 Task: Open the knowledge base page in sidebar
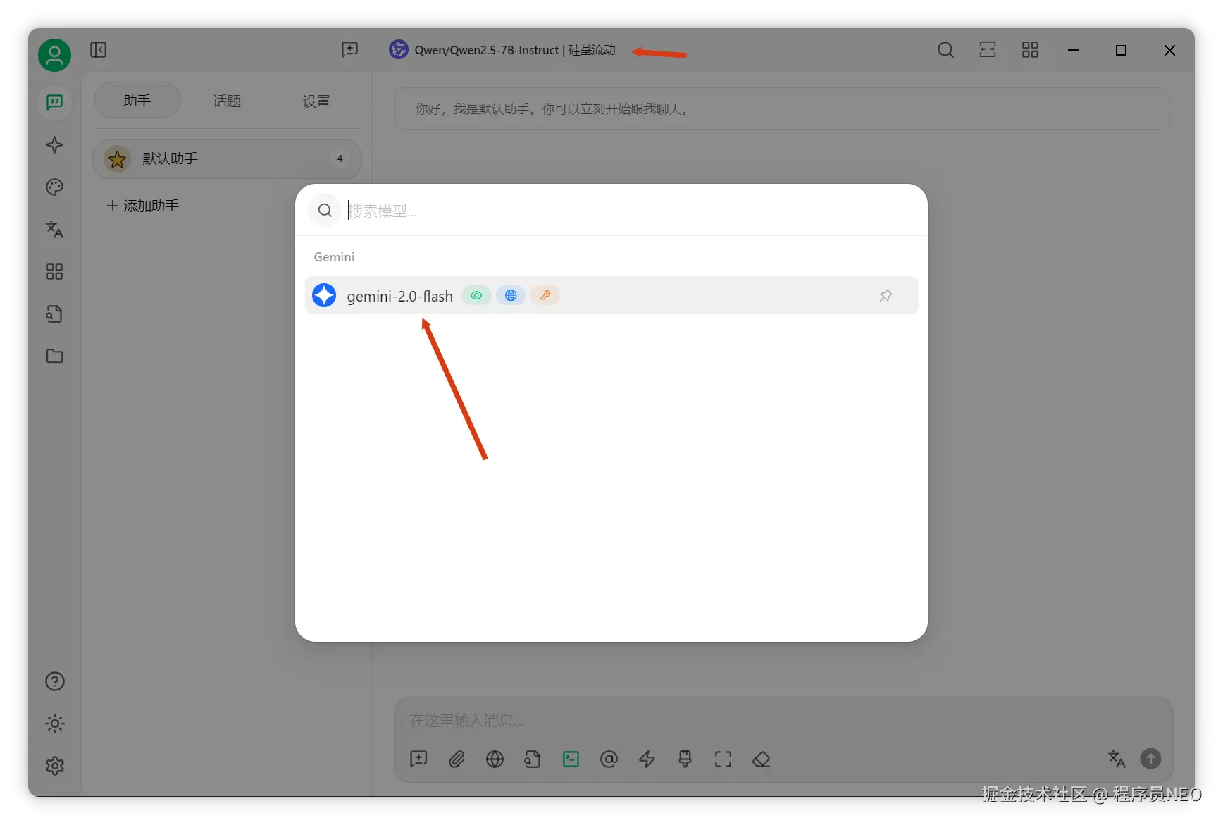coord(54,314)
